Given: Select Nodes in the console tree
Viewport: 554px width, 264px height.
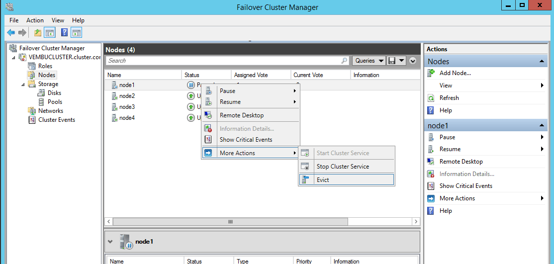Looking at the screenshot, I should pyautogui.click(x=47, y=75).
